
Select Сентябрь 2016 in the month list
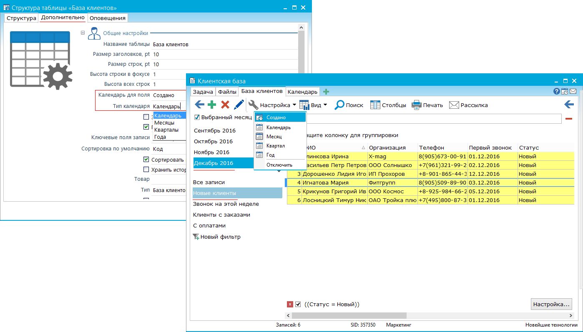click(x=215, y=130)
